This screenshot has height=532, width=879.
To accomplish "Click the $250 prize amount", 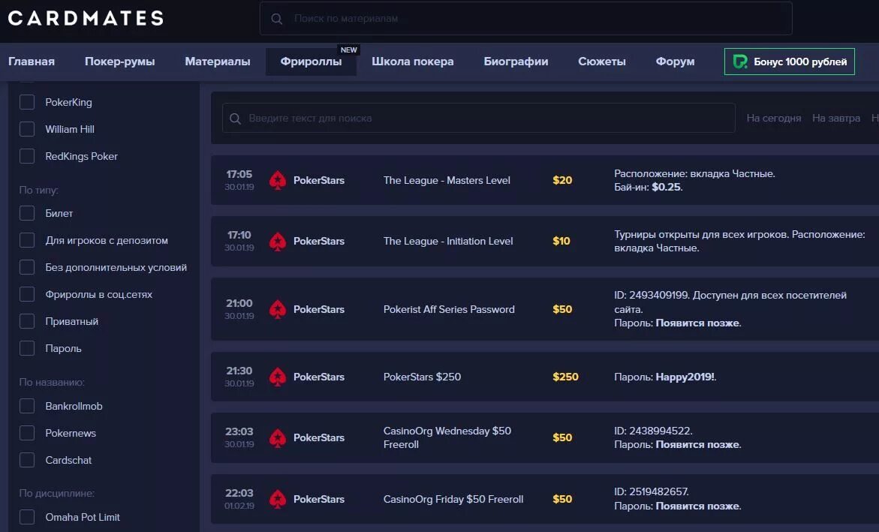I will click(565, 377).
